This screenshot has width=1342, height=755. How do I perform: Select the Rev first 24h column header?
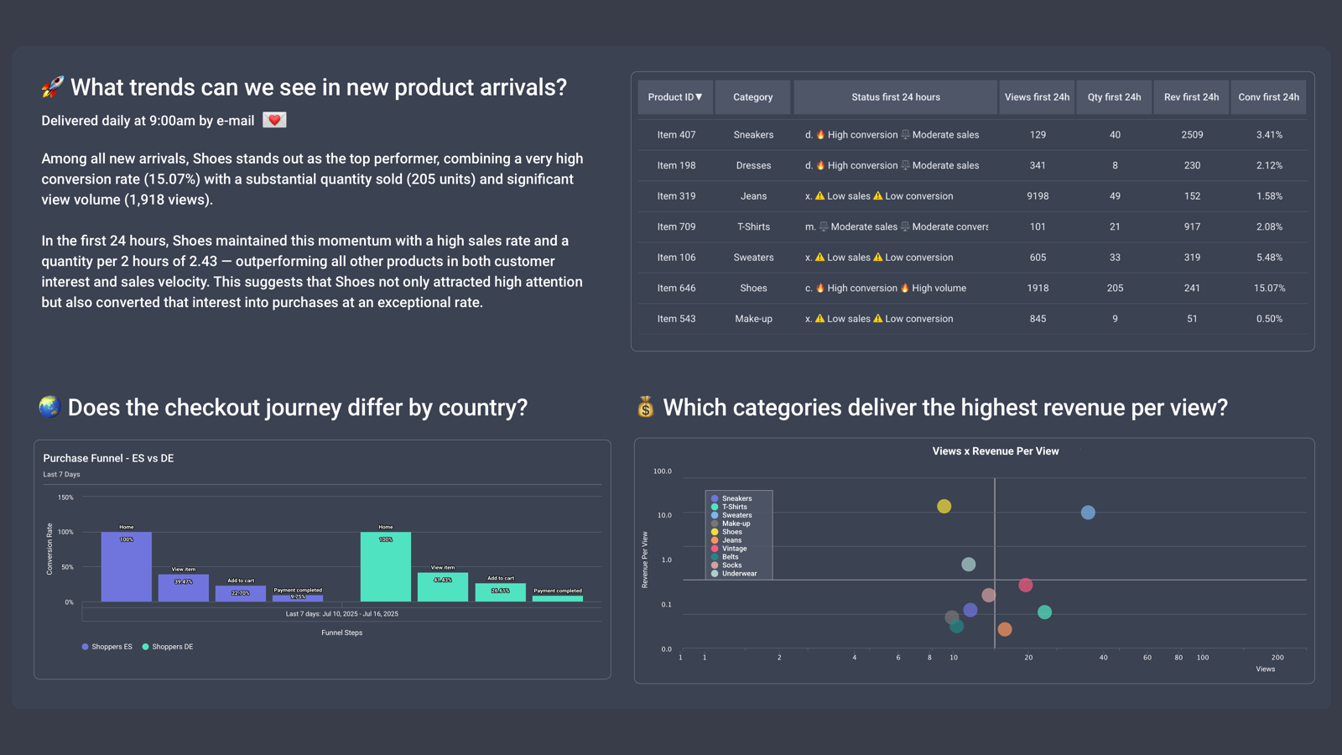[x=1191, y=97]
